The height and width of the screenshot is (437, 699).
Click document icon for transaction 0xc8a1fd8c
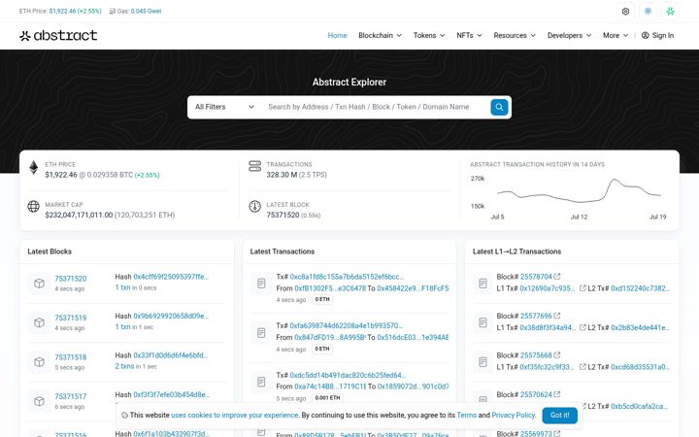coord(261,284)
